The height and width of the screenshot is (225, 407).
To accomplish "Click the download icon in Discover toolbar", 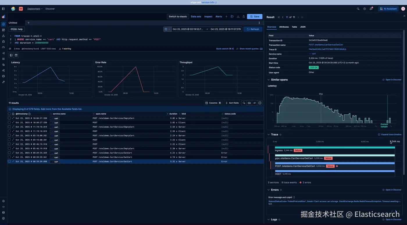I will (x=238, y=17).
